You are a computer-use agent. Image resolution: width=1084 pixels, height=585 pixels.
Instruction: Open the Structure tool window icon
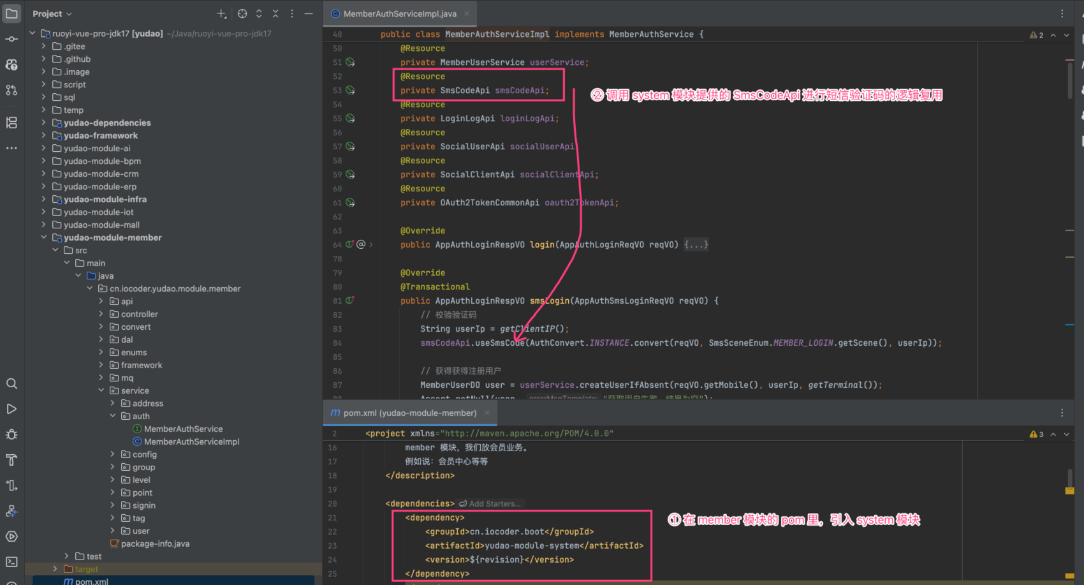point(11,122)
